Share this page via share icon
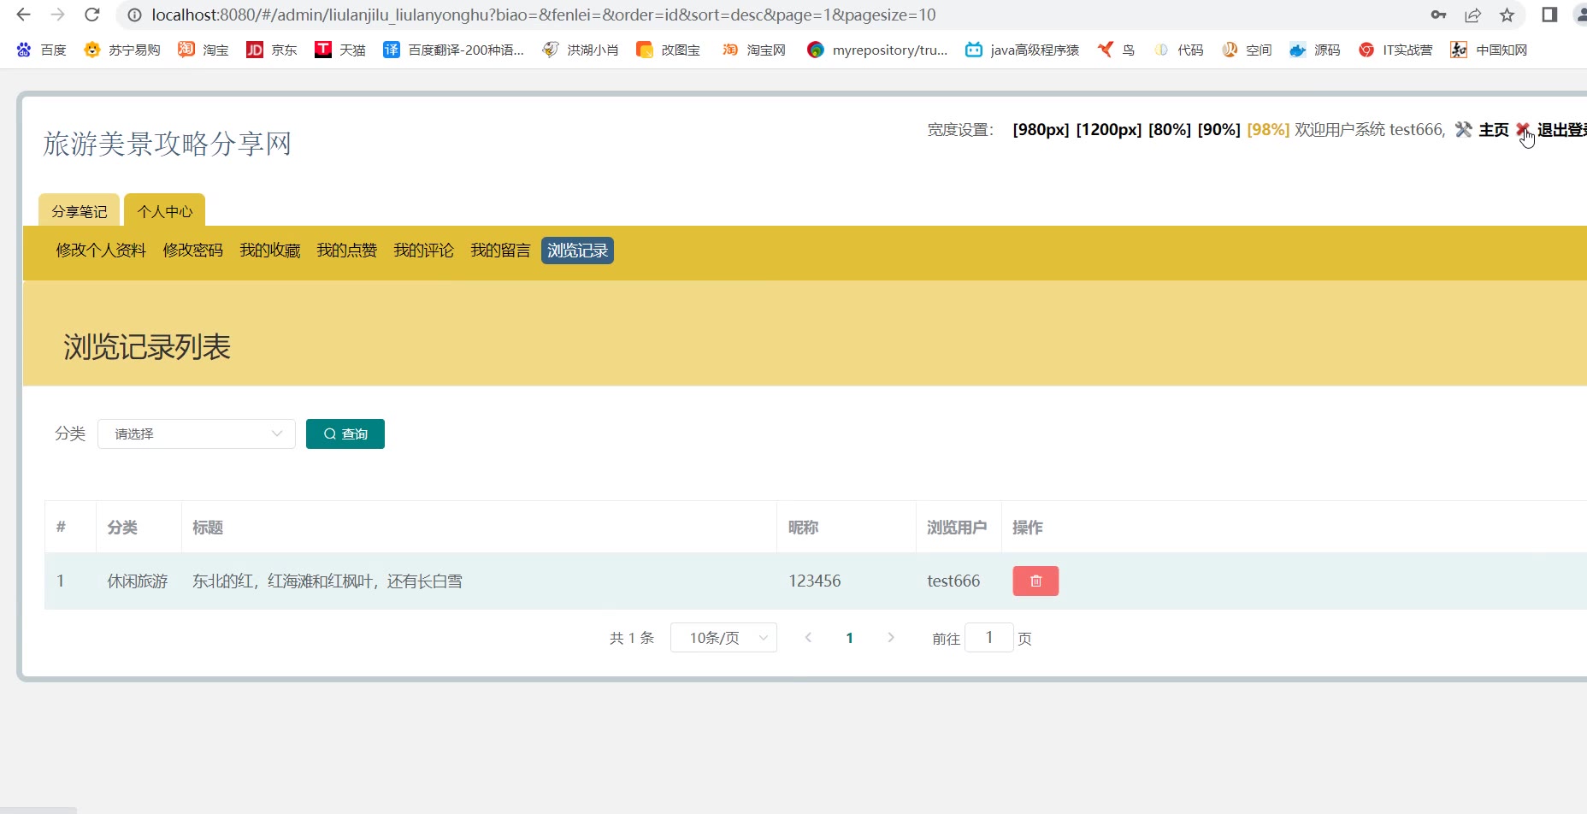This screenshot has width=1587, height=814. click(1472, 15)
